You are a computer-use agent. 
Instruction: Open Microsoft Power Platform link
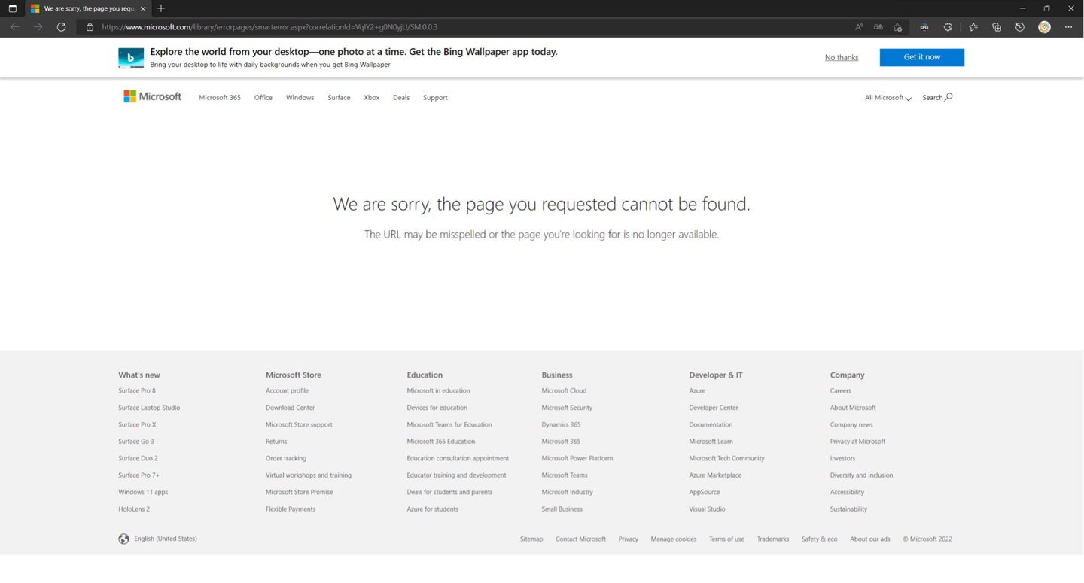coord(577,458)
